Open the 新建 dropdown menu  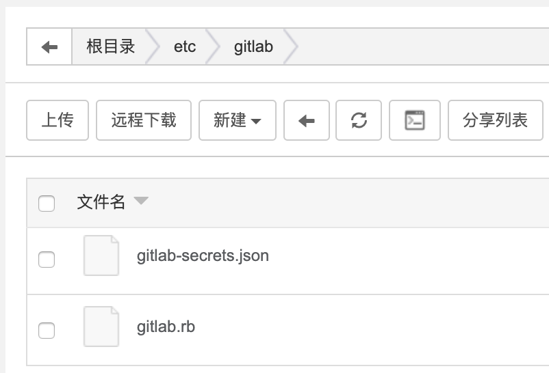(237, 121)
